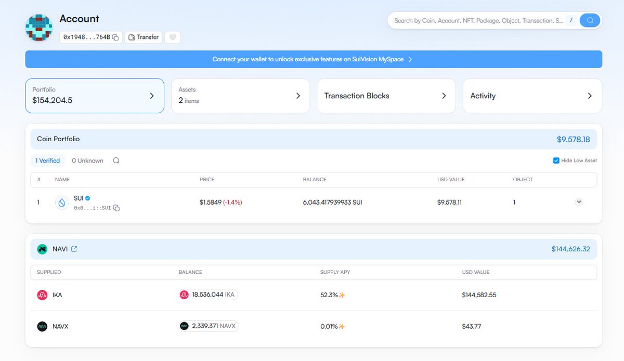624x361 pixels.
Task: Click the sparkle icon next to 0.01% APY
Action: click(x=342, y=327)
